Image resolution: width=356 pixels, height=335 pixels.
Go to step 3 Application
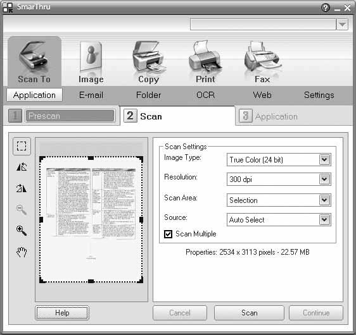click(269, 116)
